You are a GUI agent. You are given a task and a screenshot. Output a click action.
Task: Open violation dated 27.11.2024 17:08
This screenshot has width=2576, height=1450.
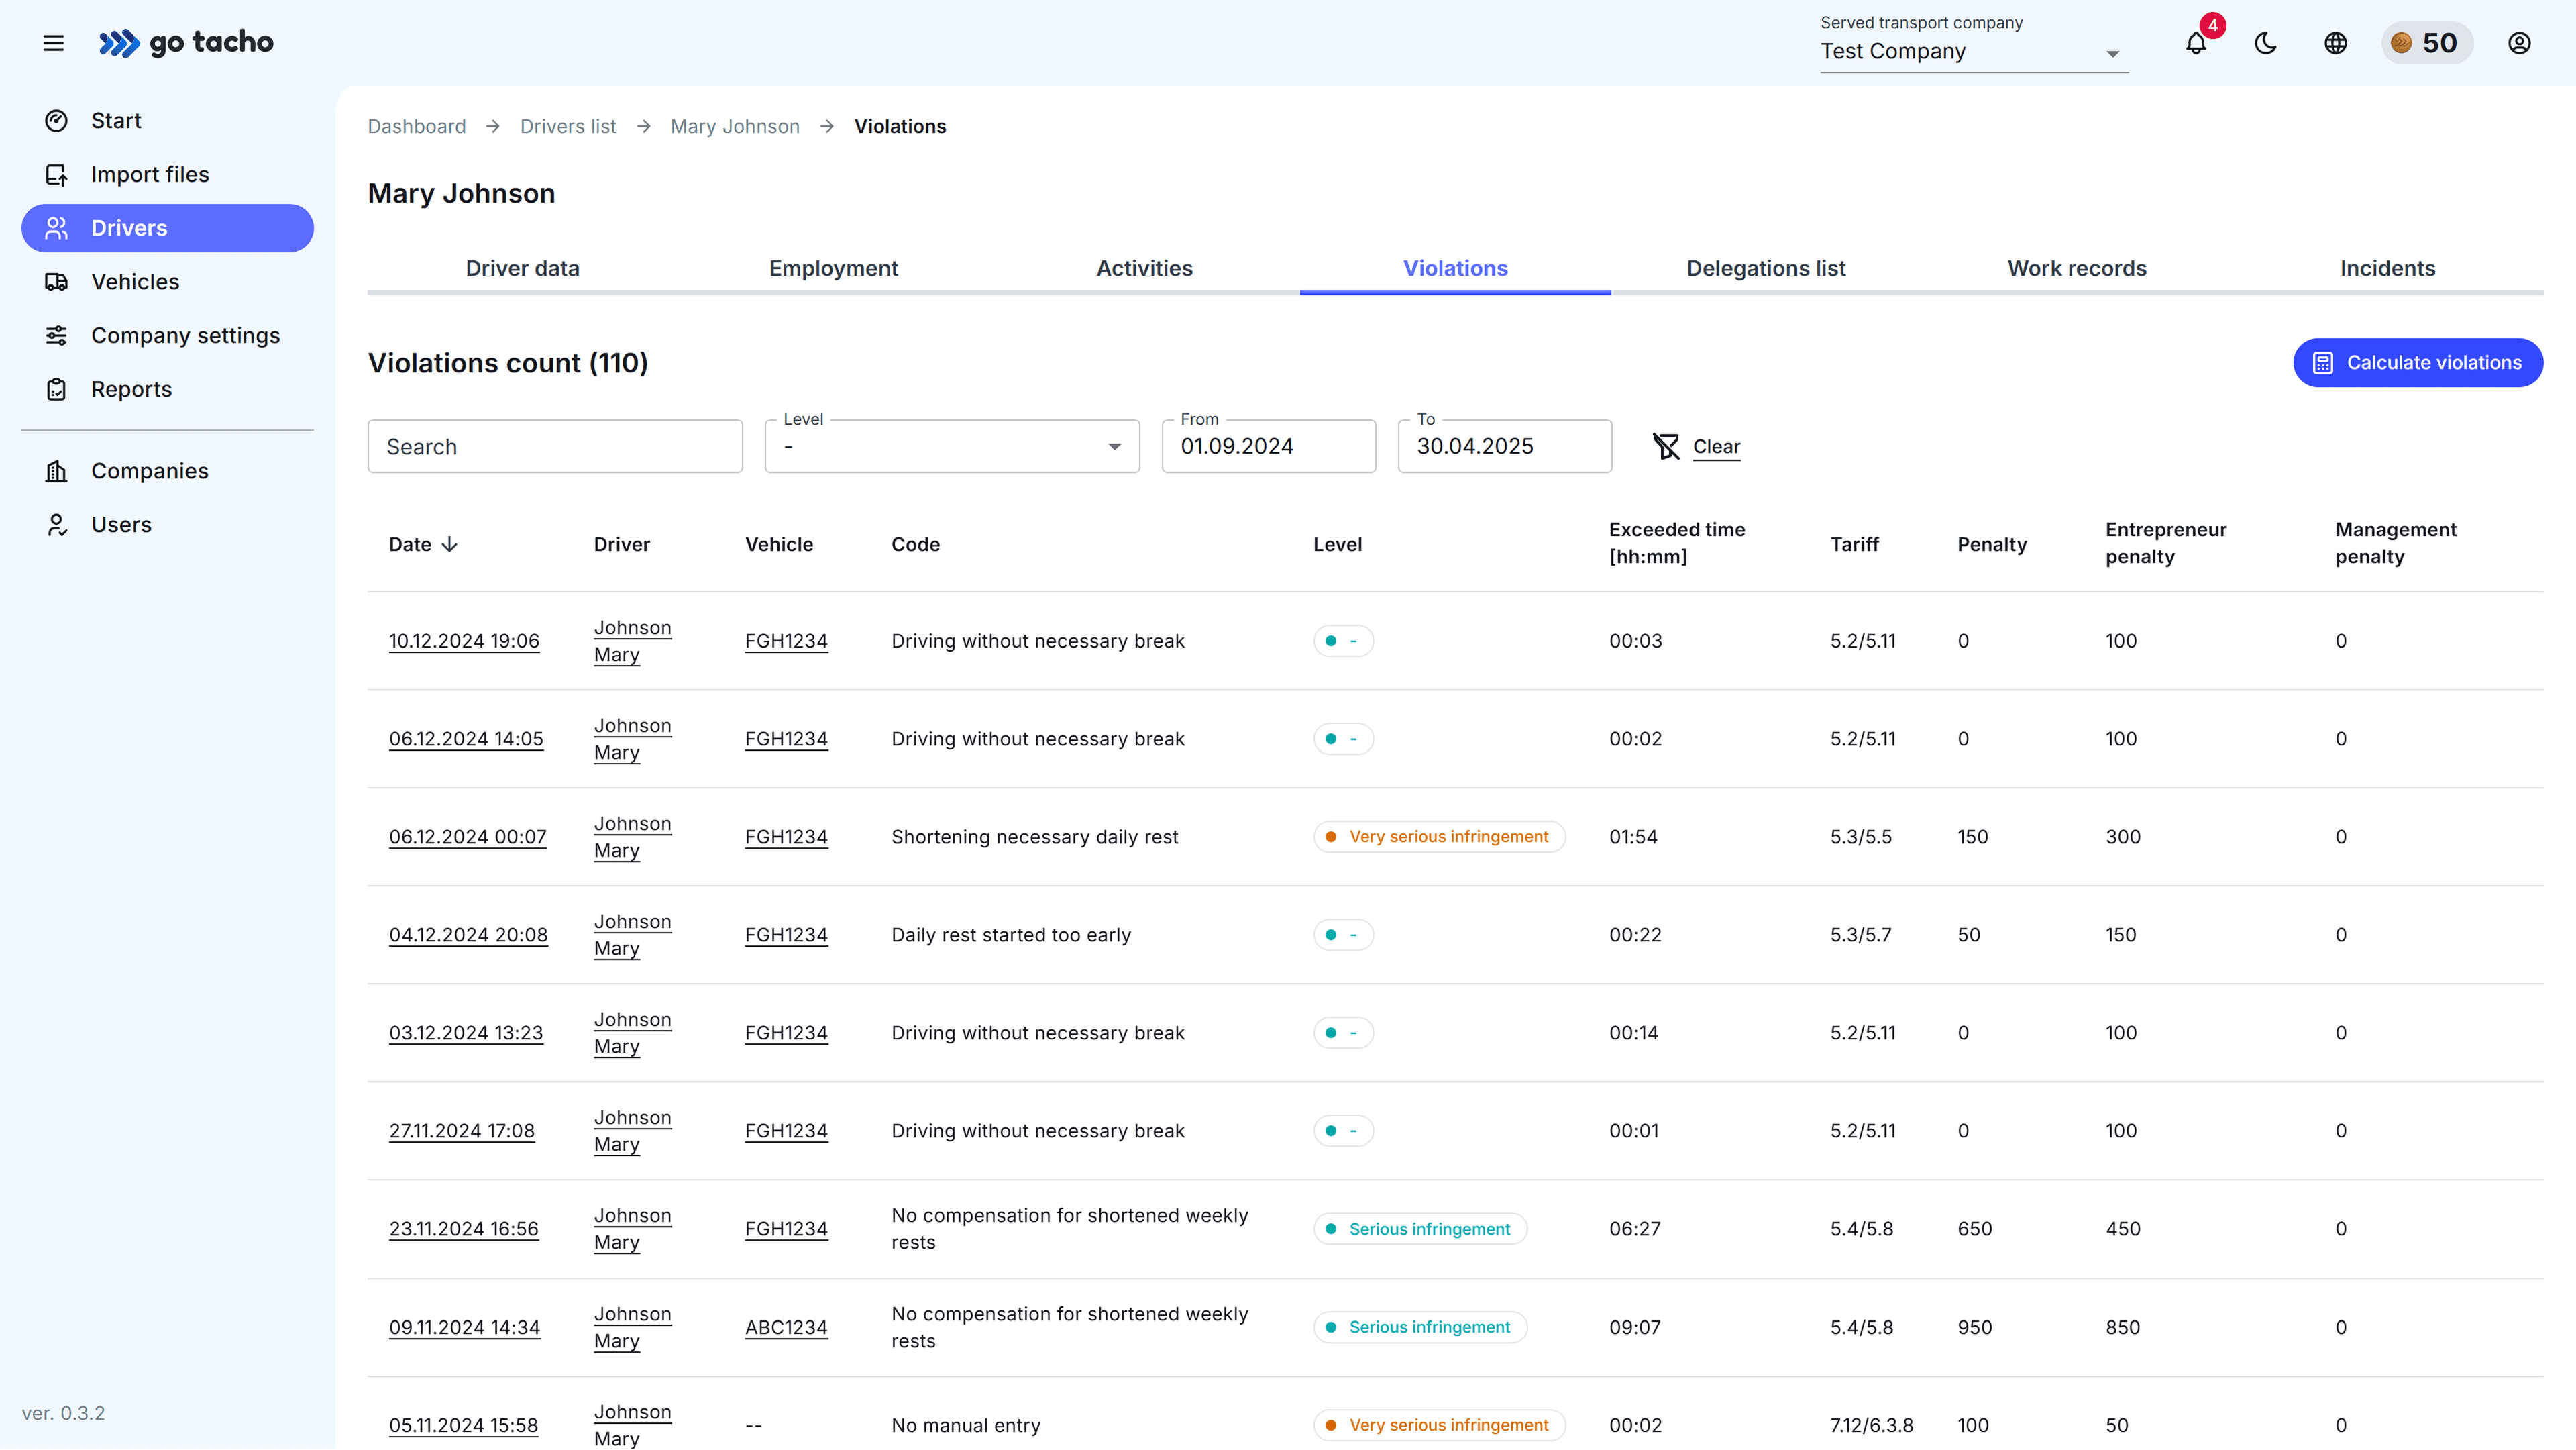(462, 1131)
